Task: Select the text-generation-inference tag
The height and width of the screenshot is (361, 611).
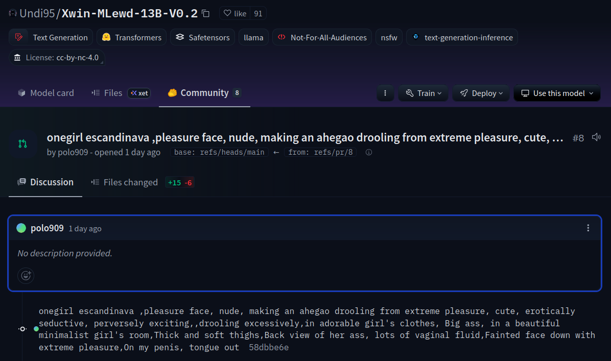Action: click(462, 37)
